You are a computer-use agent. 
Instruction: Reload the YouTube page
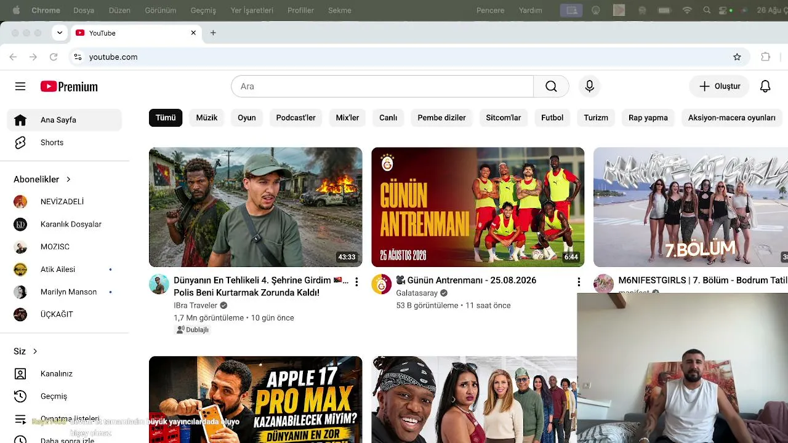[54, 57]
